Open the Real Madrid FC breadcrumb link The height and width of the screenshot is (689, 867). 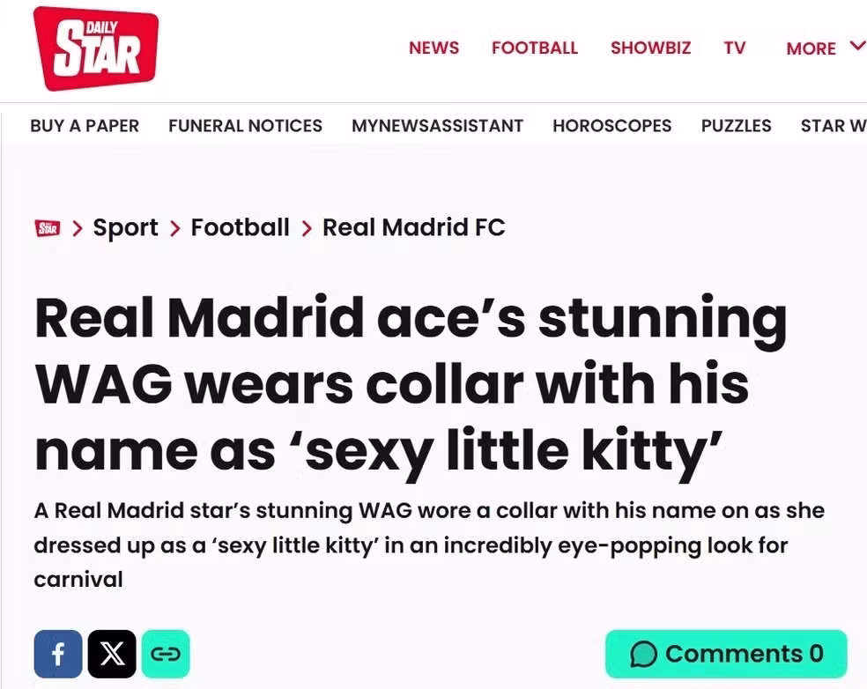tap(414, 227)
